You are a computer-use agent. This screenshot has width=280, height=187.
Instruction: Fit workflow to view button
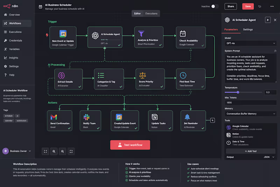tap(45, 152)
